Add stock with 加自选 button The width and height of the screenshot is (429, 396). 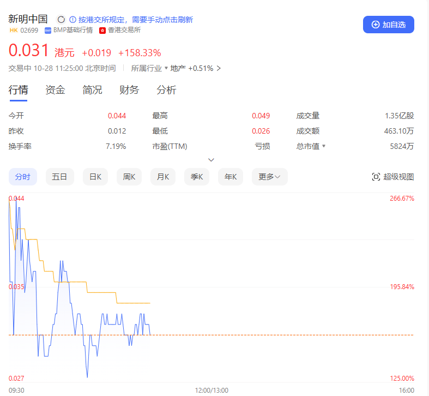[388, 25]
